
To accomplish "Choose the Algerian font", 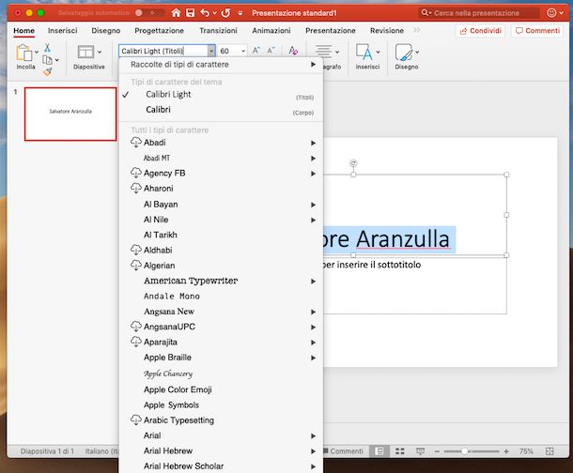I will [221, 266].
